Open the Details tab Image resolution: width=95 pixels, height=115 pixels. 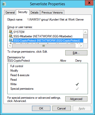35,13
